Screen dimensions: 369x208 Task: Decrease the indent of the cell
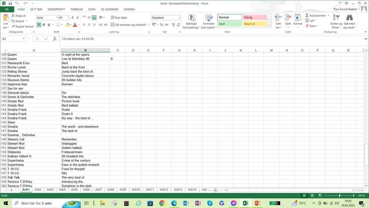point(101,25)
